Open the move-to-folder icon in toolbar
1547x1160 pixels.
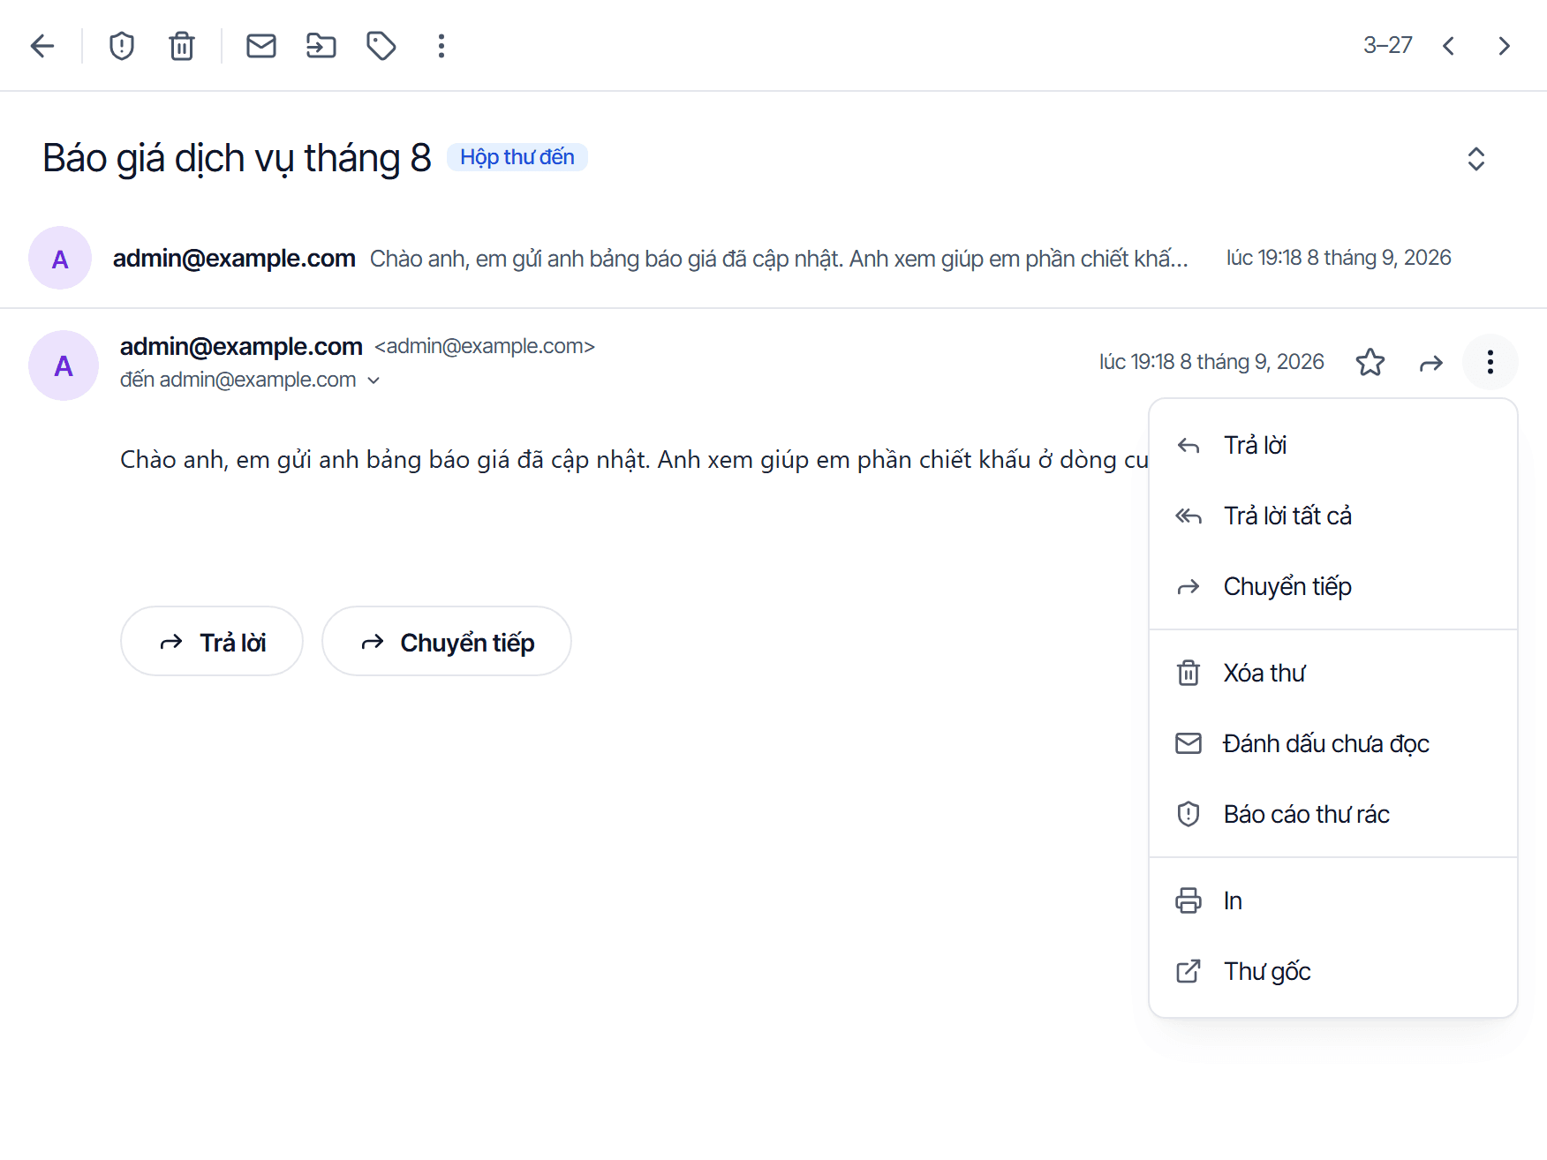point(321,46)
